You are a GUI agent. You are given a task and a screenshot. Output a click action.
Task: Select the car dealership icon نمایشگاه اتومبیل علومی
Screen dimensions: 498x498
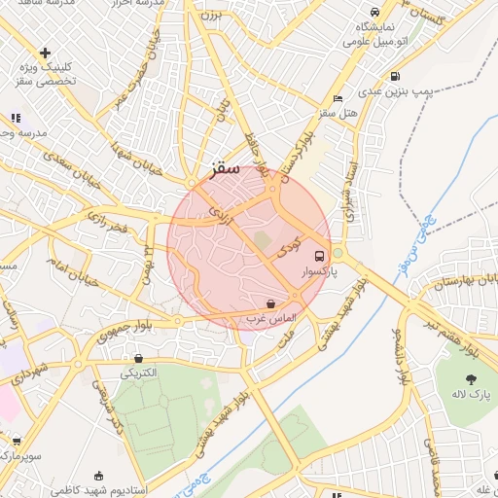(374, 13)
